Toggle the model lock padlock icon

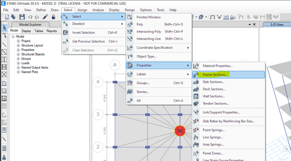pos(53,17)
